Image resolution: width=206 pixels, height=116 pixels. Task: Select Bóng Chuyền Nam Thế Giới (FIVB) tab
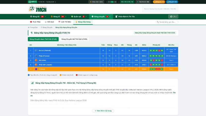43,39
